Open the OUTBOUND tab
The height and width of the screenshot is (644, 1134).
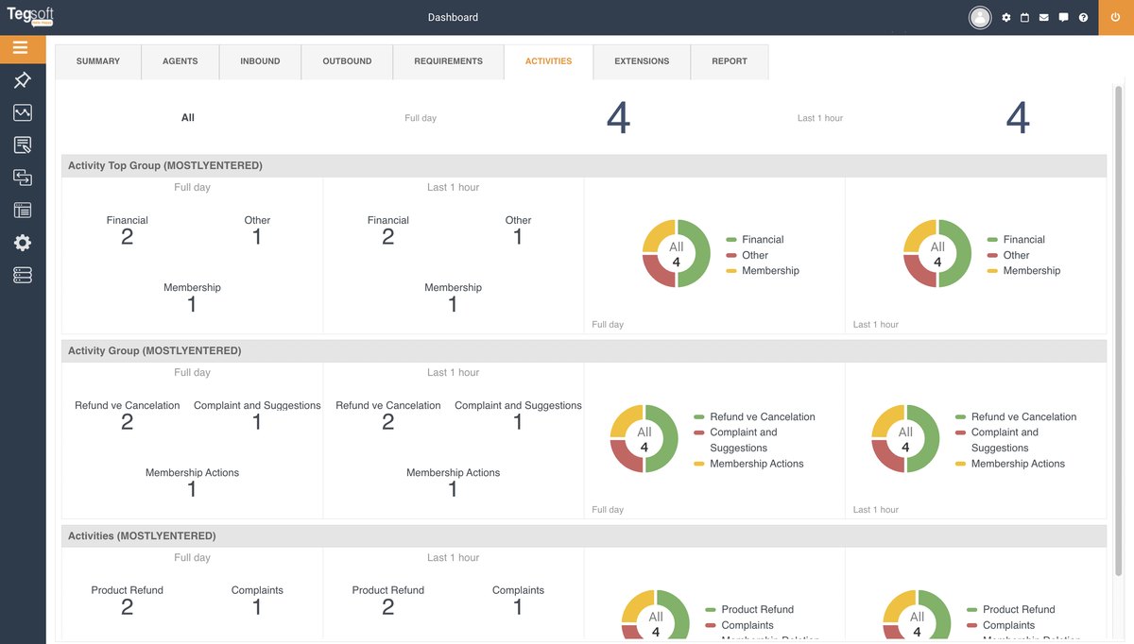(347, 61)
